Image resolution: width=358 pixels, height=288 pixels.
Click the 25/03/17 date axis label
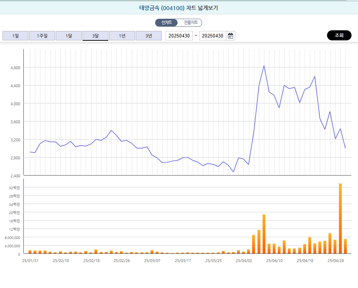pos(183,261)
